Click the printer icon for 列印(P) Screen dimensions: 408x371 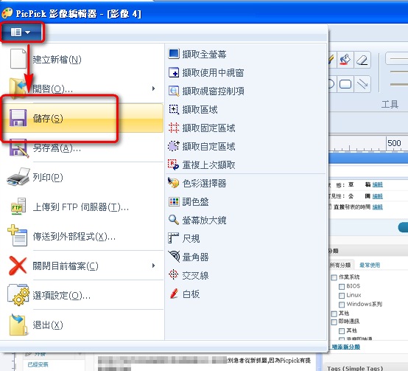(x=18, y=177)
